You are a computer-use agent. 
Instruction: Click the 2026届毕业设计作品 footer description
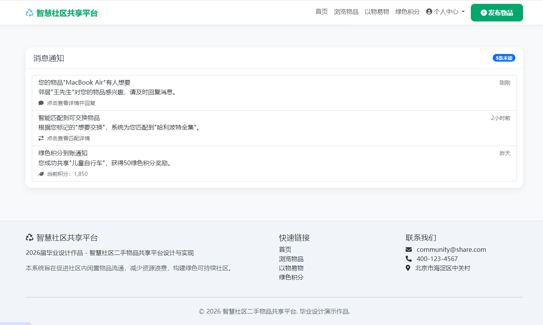coord(110,253)
